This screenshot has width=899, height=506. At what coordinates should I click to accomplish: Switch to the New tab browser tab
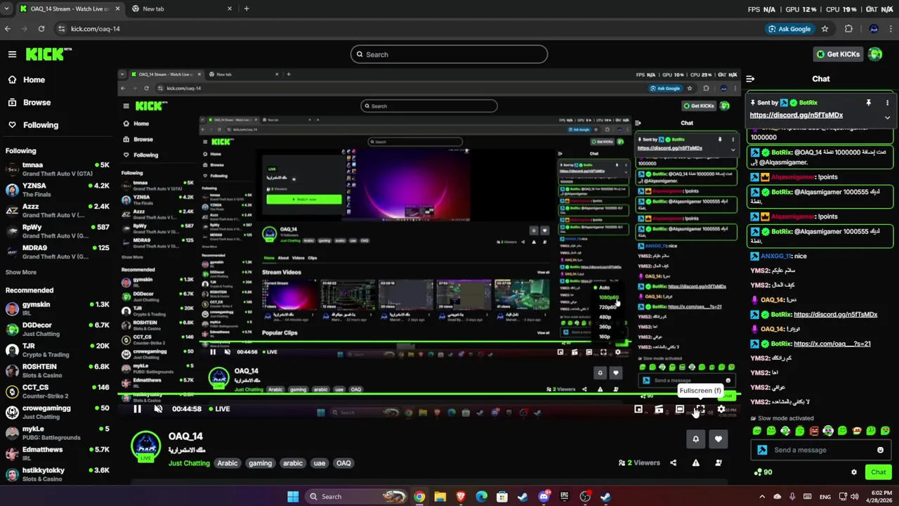181,9
